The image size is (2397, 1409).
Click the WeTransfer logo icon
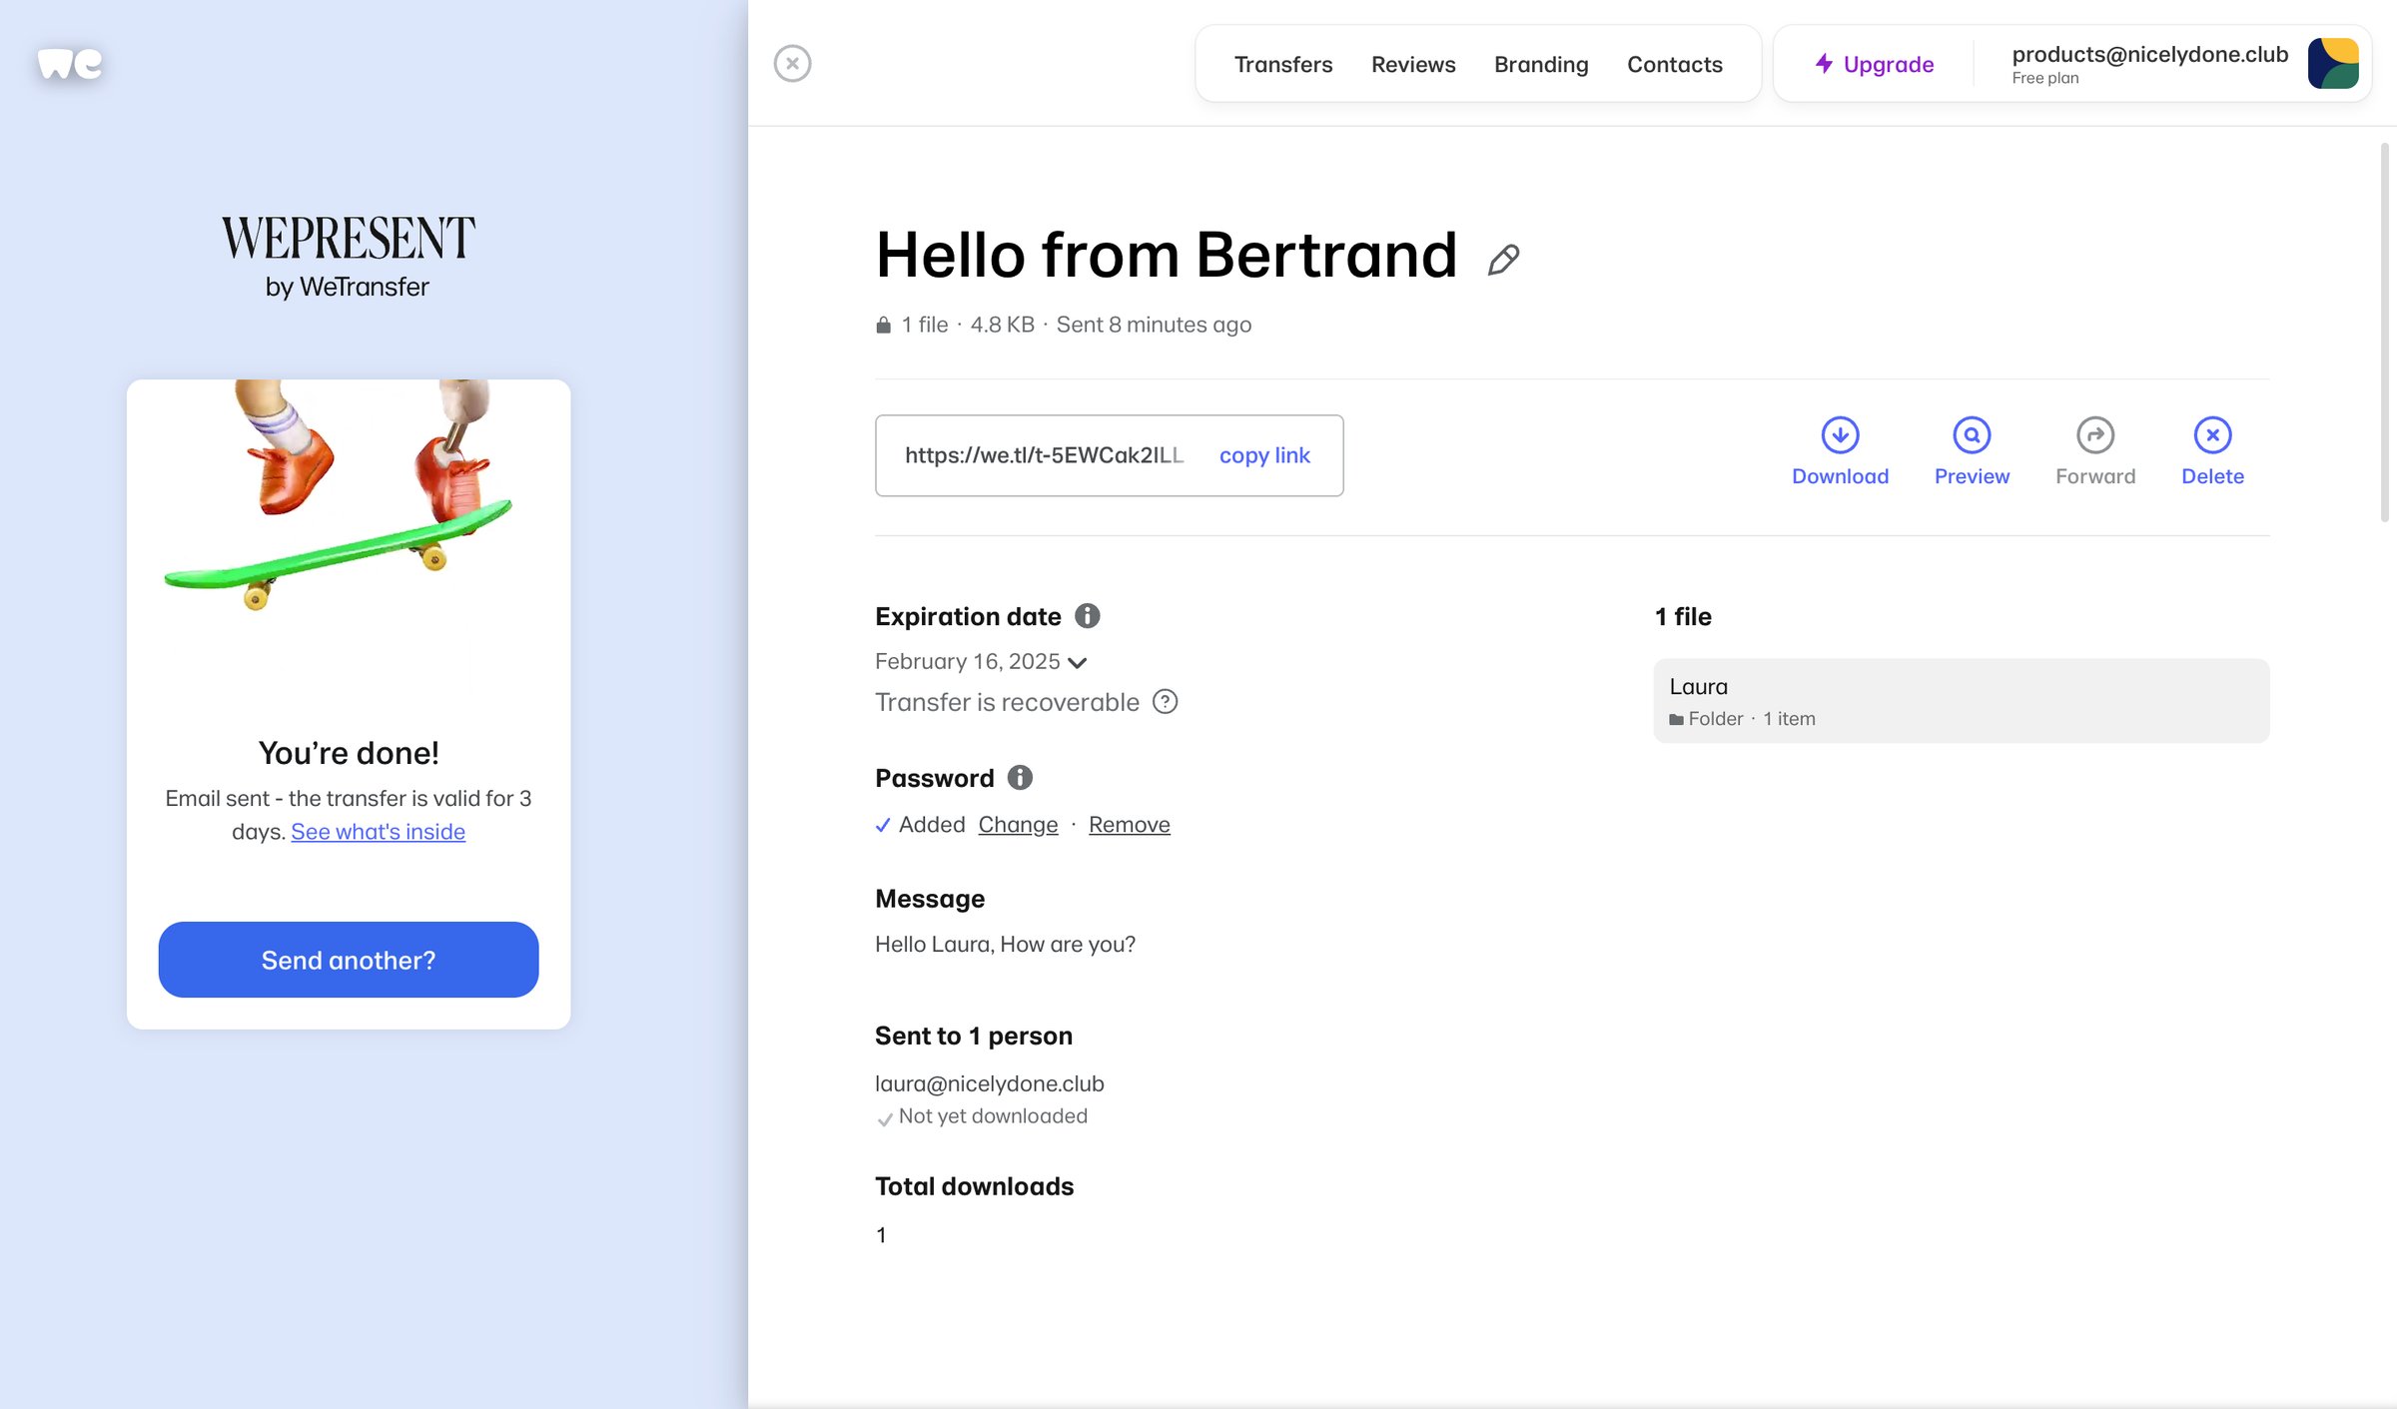click(x=70, y=63)
